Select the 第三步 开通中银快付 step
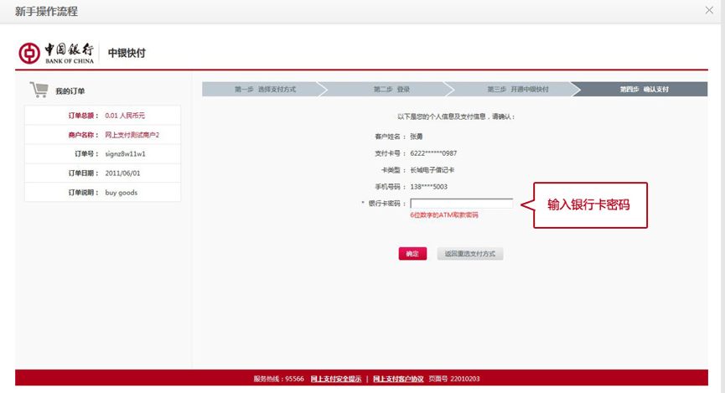The height and width of the screenshot is (393, 725). click(x=514, y=89)
